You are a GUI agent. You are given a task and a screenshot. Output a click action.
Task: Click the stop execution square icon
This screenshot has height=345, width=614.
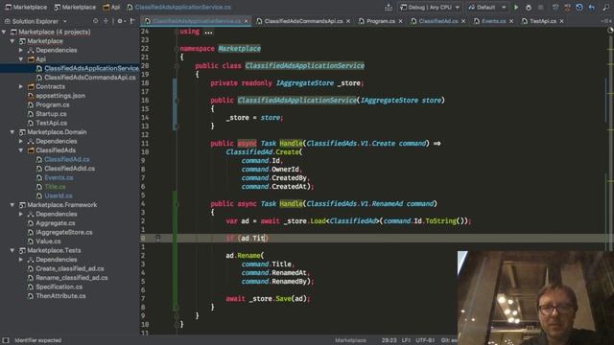(x=541, y=8)
